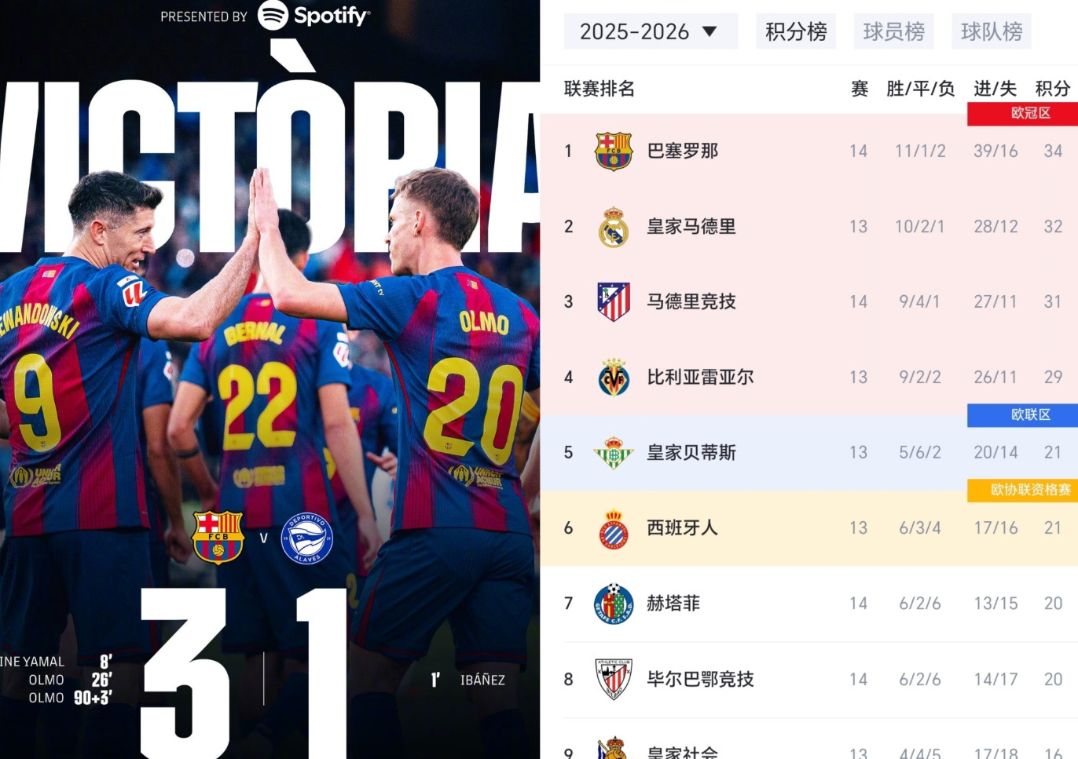The image size is (1078, 759).
Task: Click the Real Madrid crest icon
Action: tap(614, 227)
